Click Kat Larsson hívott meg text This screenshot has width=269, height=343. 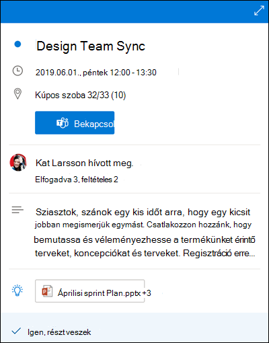[x=85, y=163]
